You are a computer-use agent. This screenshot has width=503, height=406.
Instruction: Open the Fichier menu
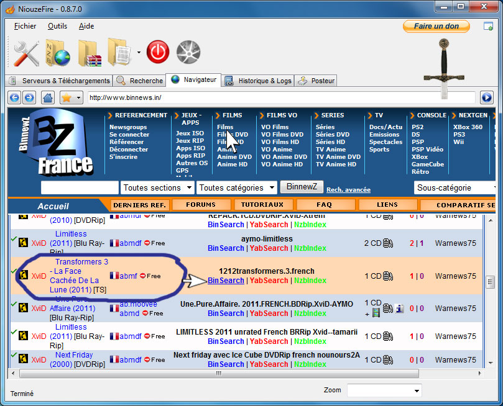pos(25,26)
